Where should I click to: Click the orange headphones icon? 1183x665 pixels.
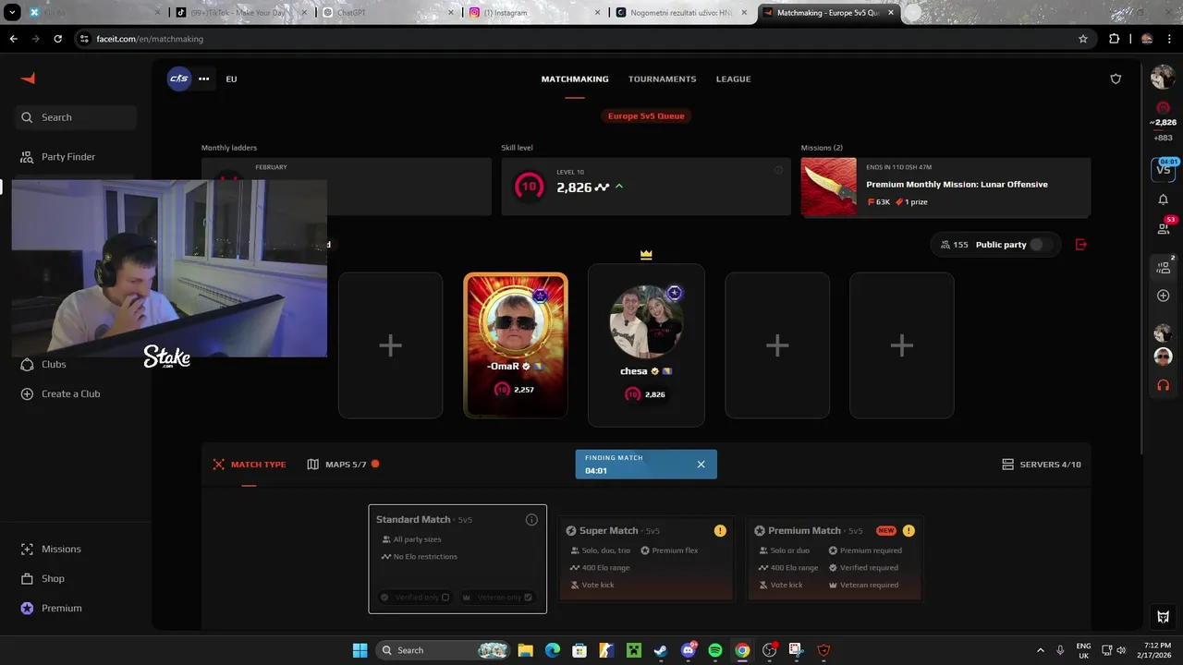coord(1163,385)
